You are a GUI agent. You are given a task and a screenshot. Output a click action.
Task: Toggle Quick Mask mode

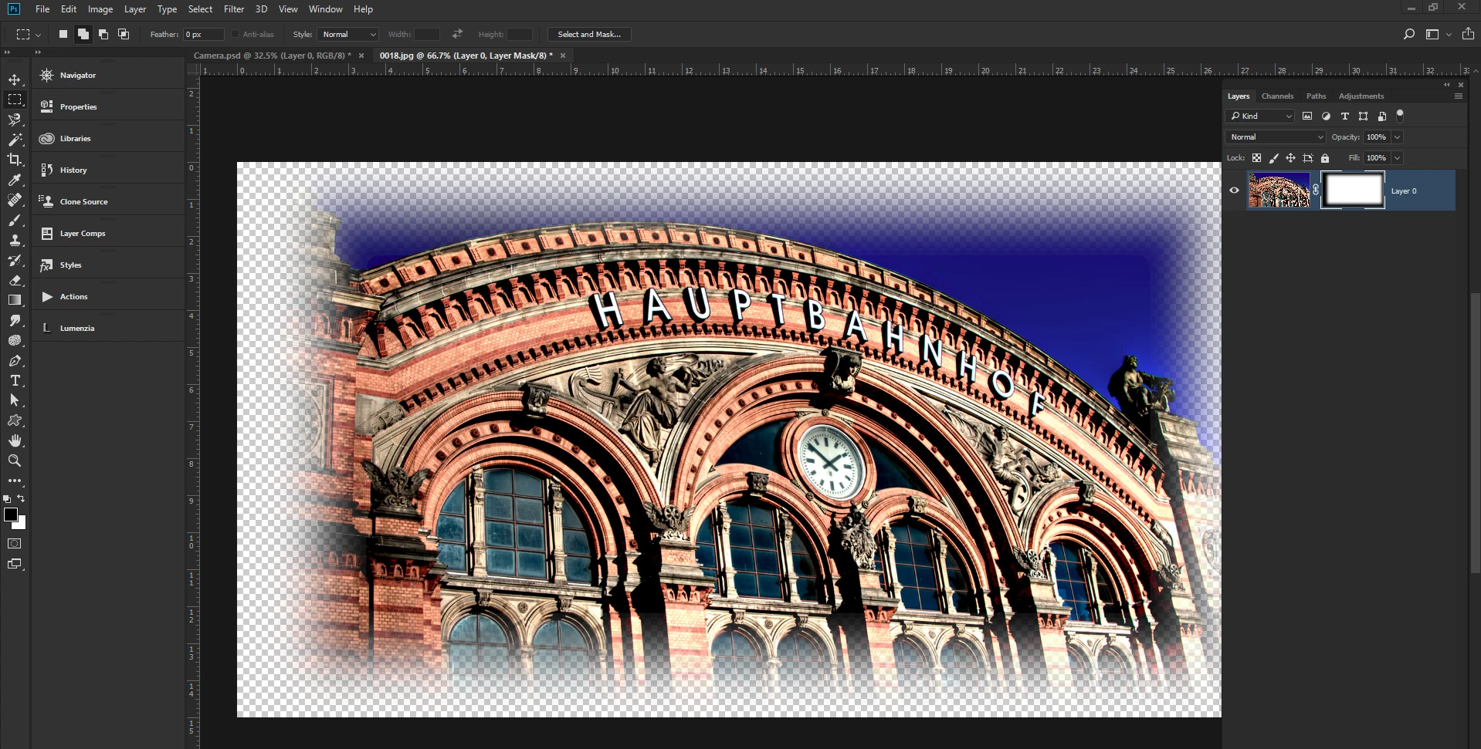15,544
